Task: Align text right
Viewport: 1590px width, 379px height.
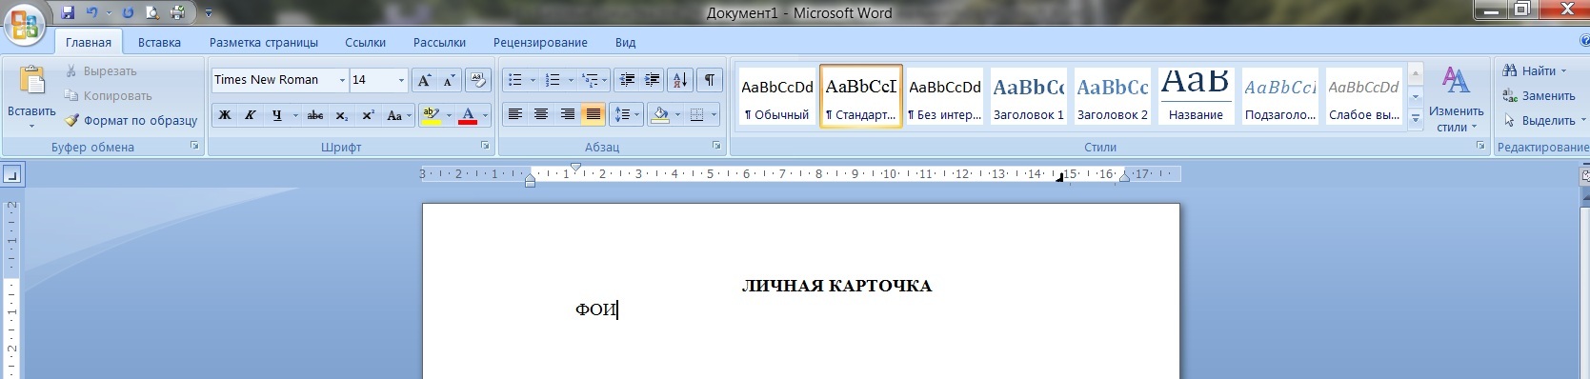Action: 567,115
